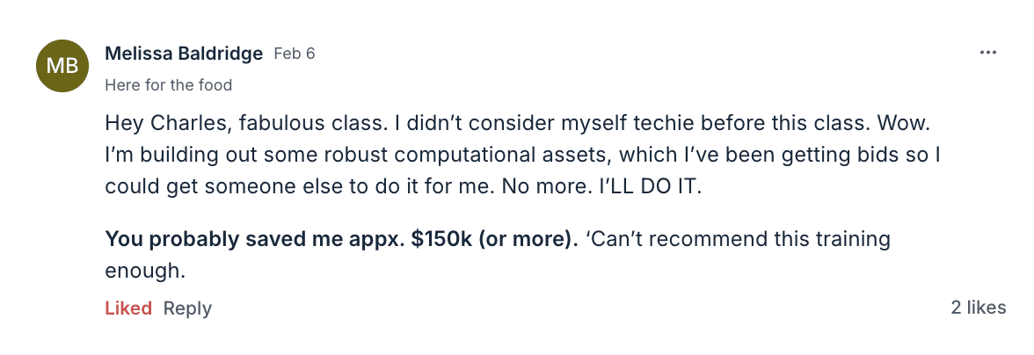This screenshot has width=1034, height=355.
Task: Open Melissa Baldridge's profile name
Action: point(184,54)
